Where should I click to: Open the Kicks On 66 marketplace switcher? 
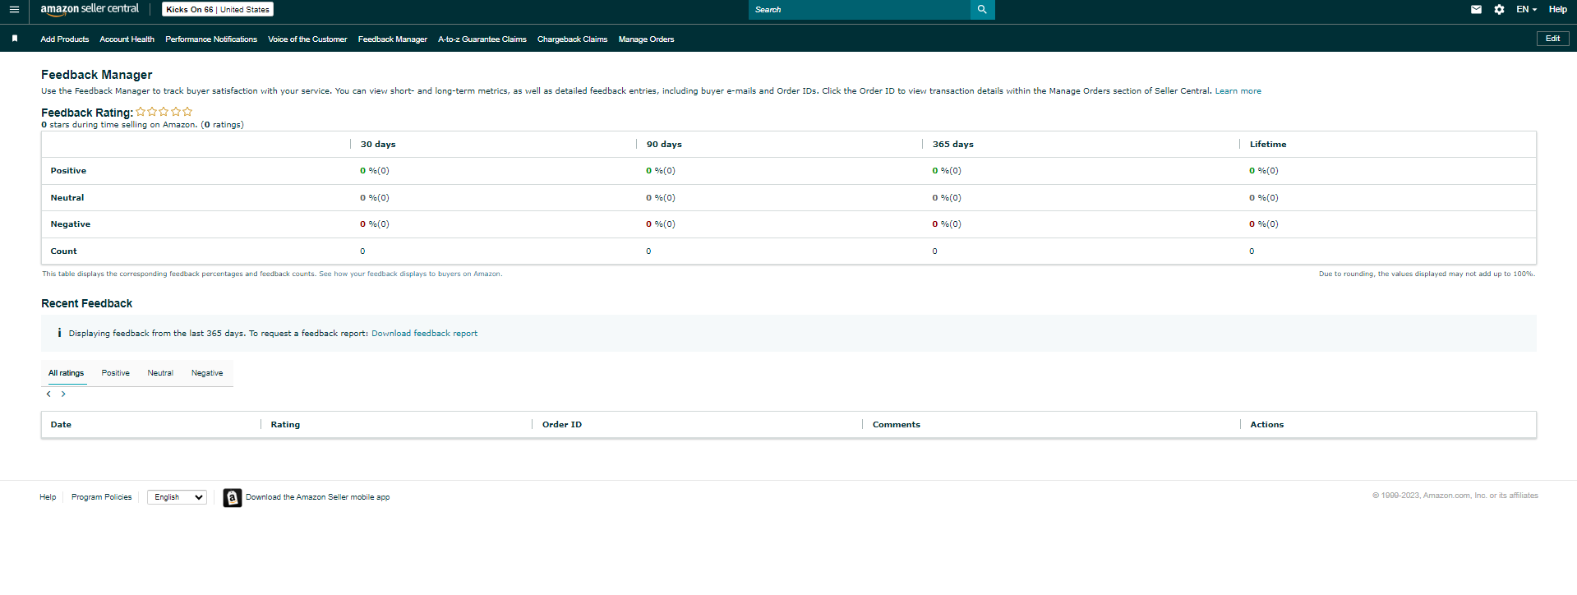tap(218, 10)
